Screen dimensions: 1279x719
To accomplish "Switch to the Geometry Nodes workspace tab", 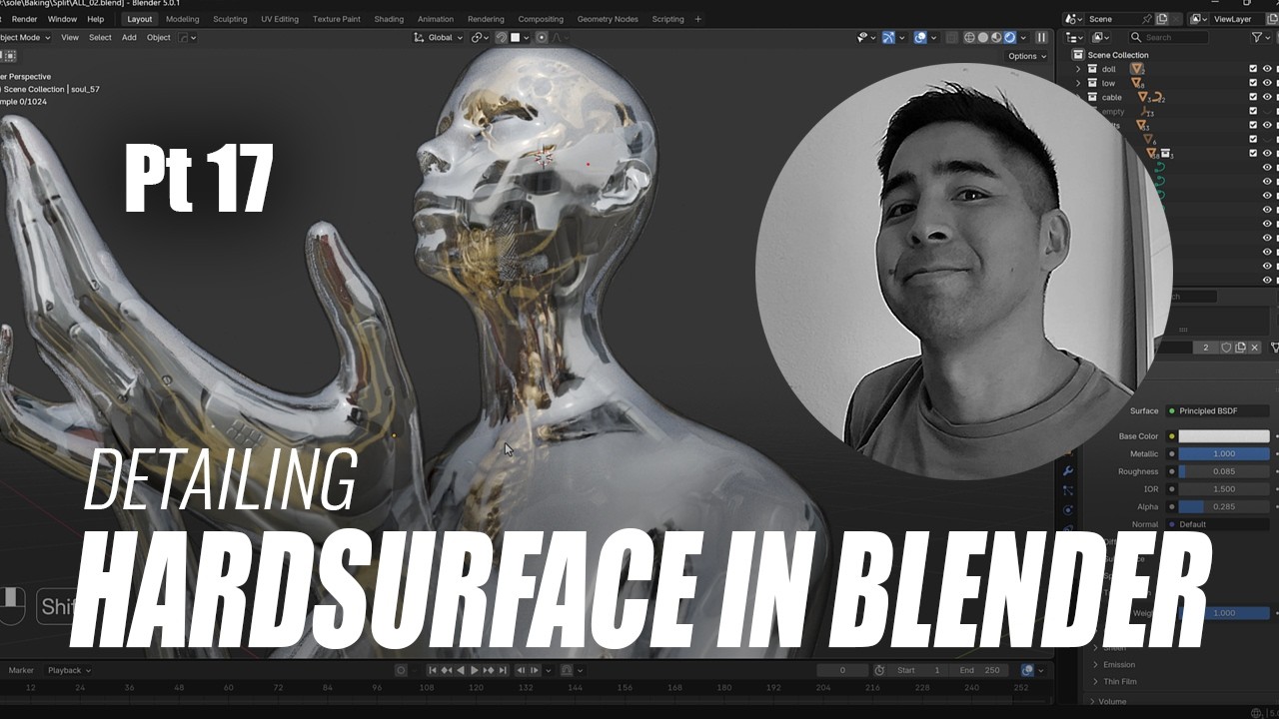I will (x=608, y=19).
